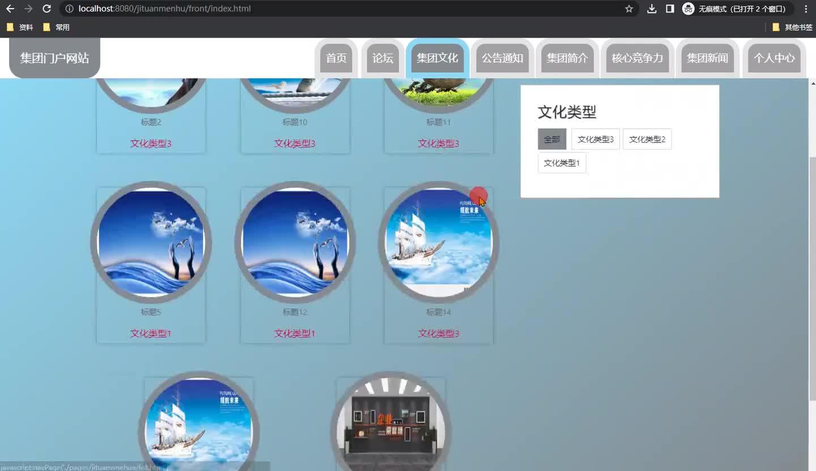
Task: Open the 其他书签 bookmarks folder
Action: (797, 27)
